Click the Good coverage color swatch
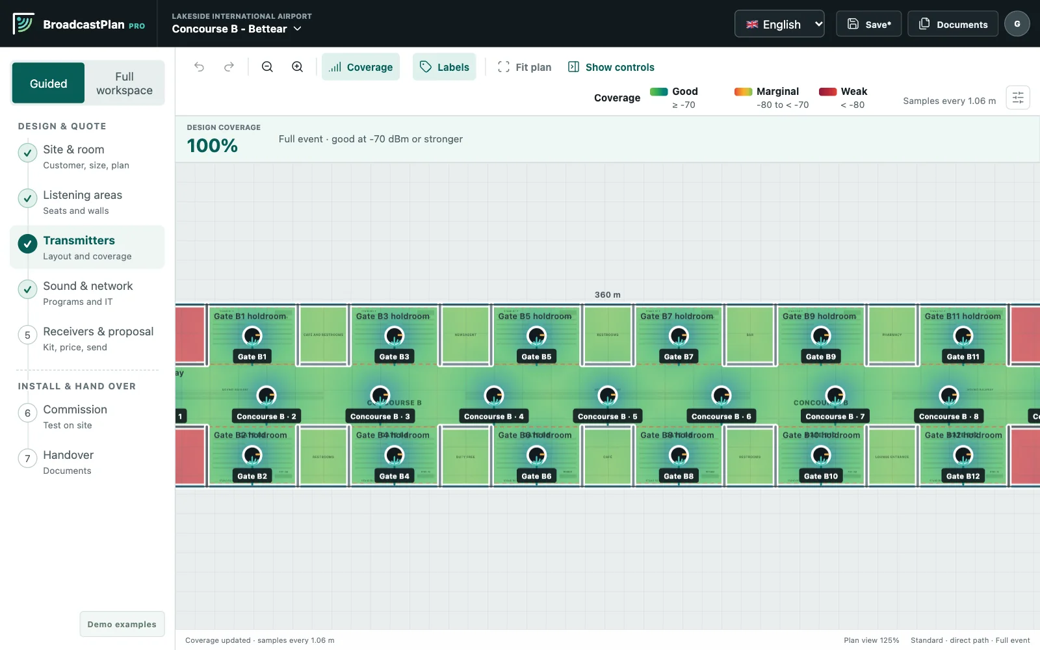The image size is (1040, 650). coord(659,92)
